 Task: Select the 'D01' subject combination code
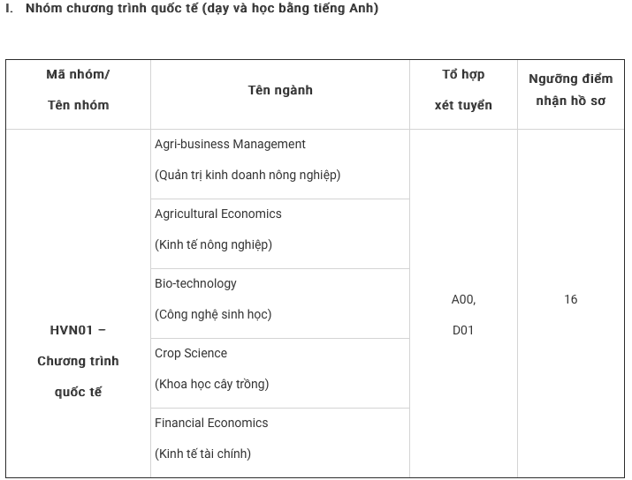pos(463,331)
